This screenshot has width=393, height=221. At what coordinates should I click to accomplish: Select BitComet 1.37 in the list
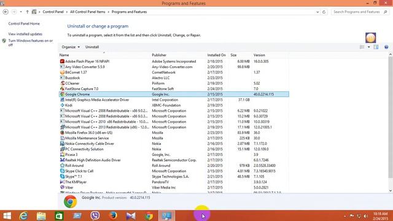tap(174, 72)
